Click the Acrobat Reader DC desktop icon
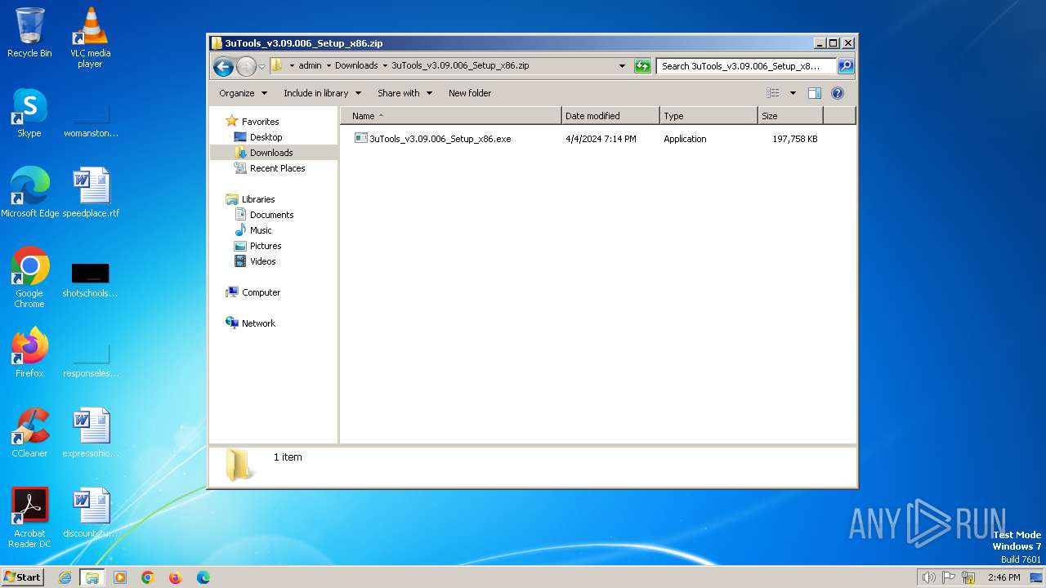The height and width of the screenshot is (588, 1046). coord(29,518)
